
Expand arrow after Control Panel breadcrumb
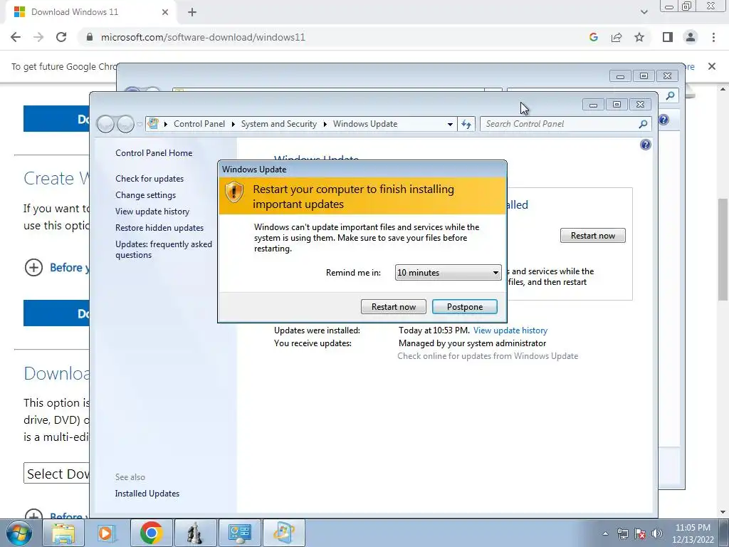coord(233,124)
